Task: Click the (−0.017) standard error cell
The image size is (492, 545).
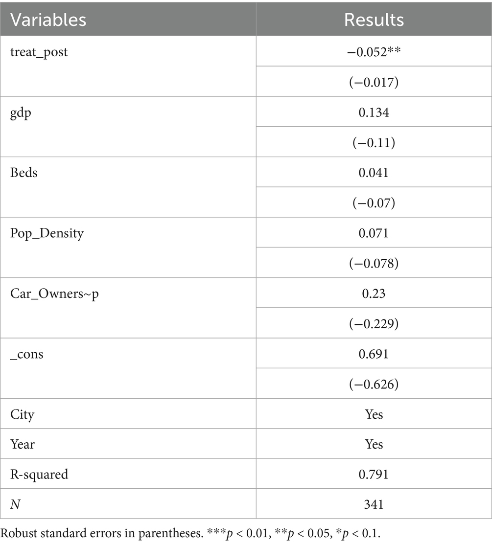Action: point(374,82)
